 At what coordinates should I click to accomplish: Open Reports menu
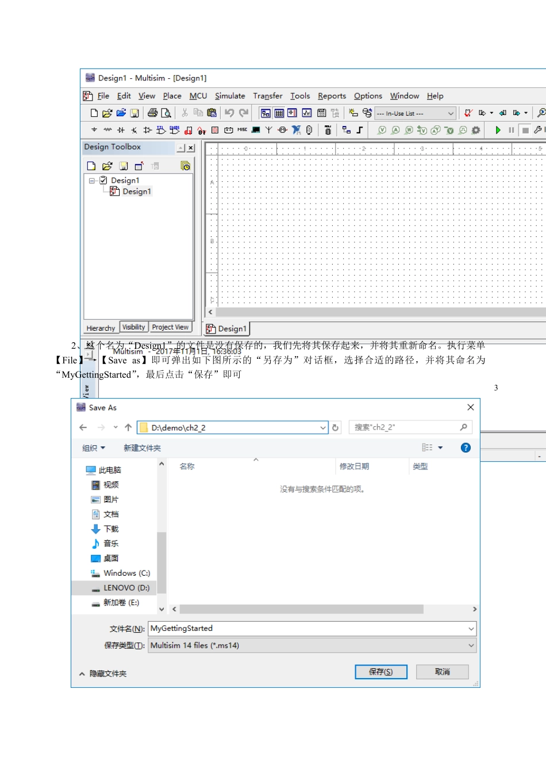click(x=332, y=96)
